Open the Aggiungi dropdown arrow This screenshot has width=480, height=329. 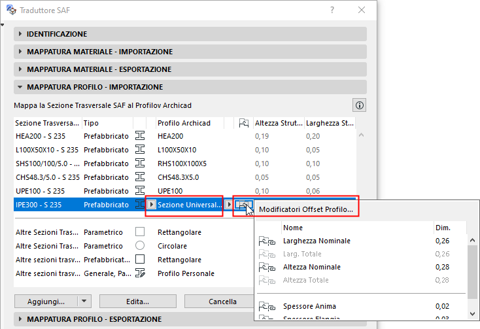[84, 302]
